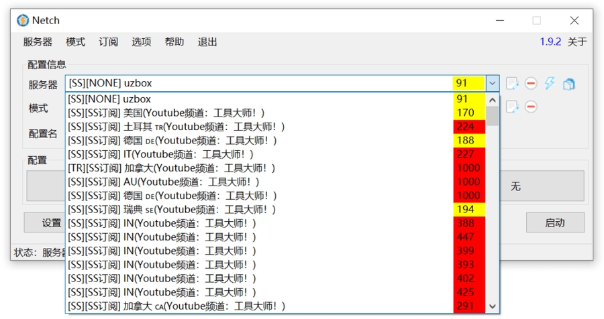Collapse the server dropdown with its arrow
604x319 pixels.
click(493, 84)
